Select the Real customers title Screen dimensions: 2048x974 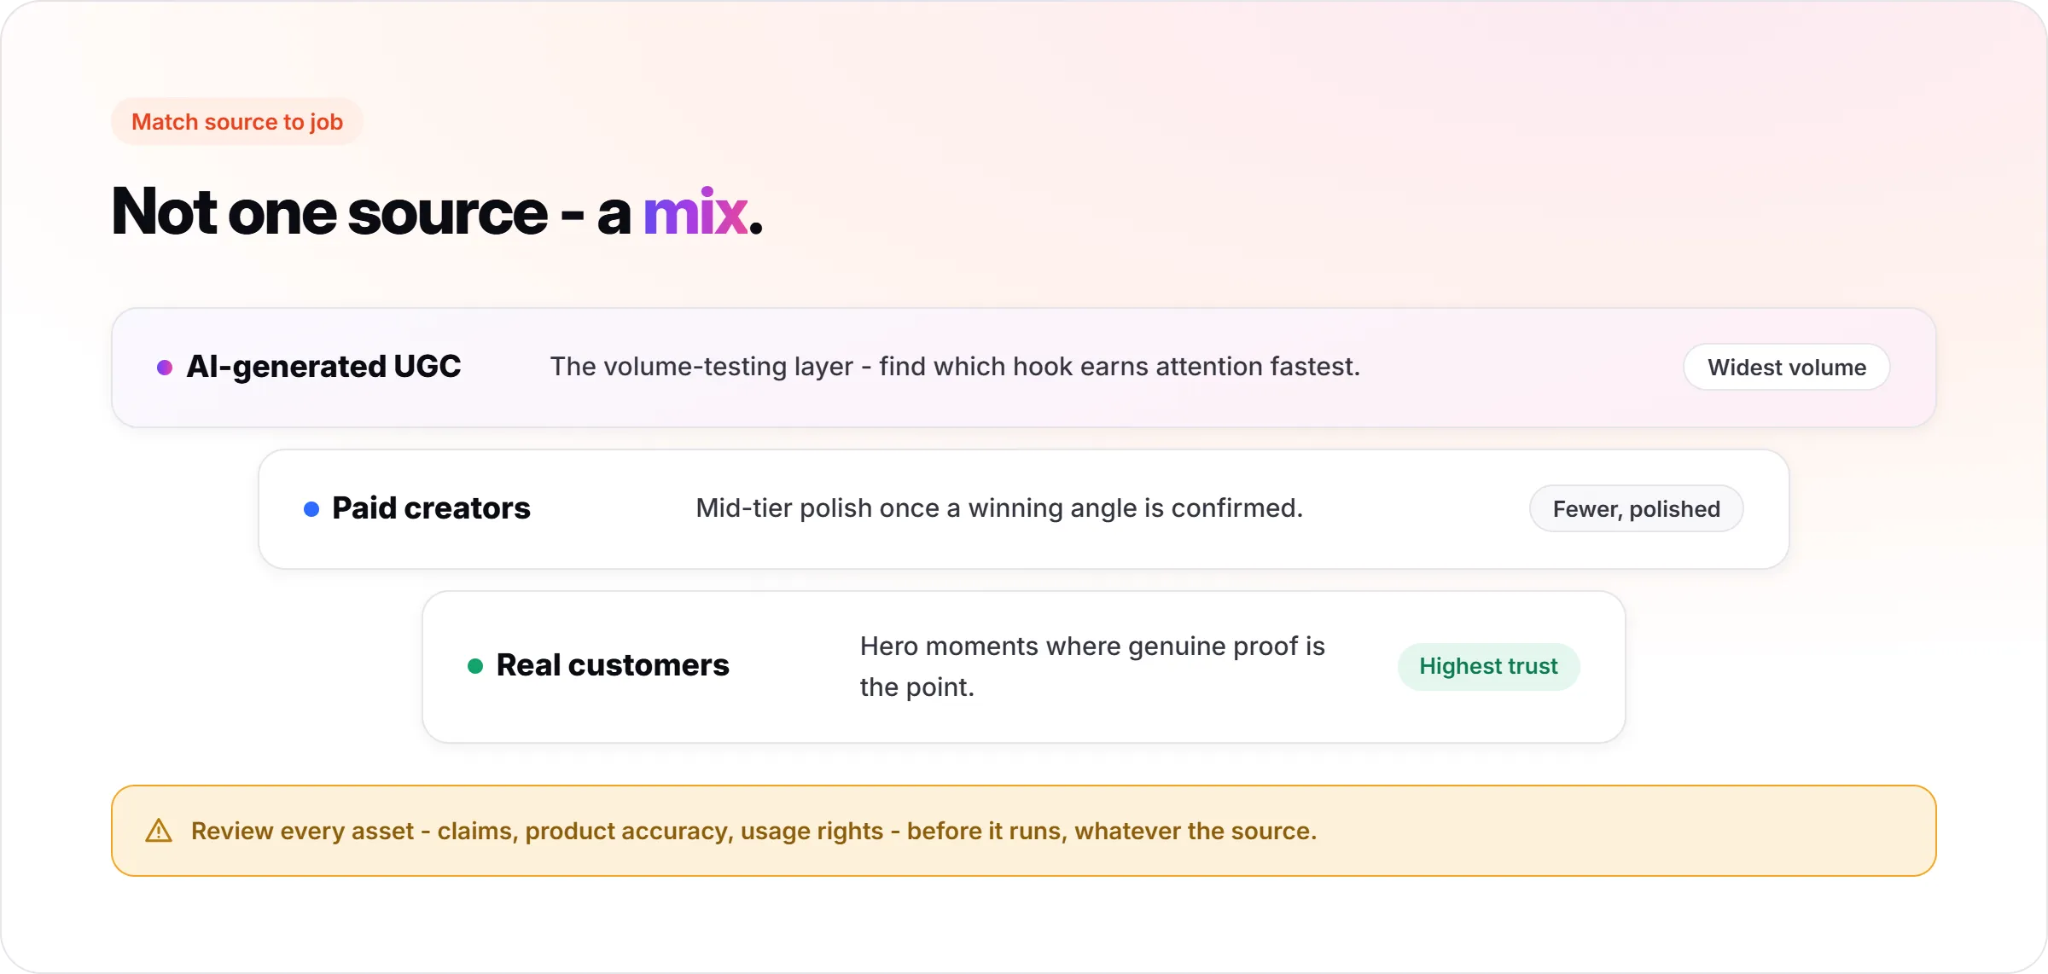pos(613,665)
